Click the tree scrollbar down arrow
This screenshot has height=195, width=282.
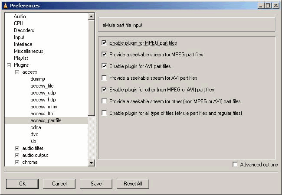click(92, 163)
